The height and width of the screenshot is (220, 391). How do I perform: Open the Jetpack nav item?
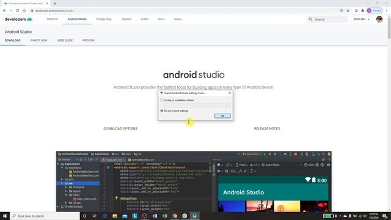[x=126, y=19]
